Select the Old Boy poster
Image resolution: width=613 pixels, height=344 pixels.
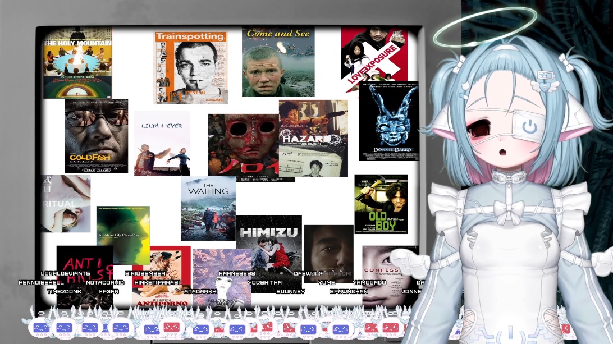381,204
